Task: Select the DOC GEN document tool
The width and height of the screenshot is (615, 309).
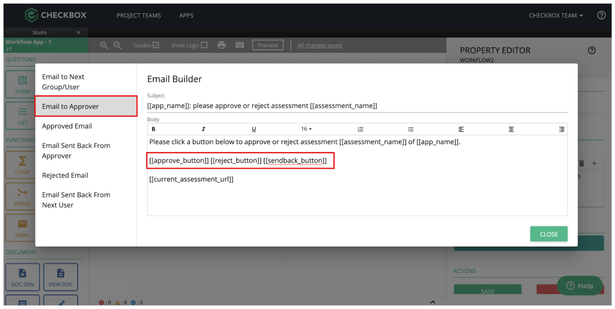Action: pyautogui.click(x=22, y=277)
